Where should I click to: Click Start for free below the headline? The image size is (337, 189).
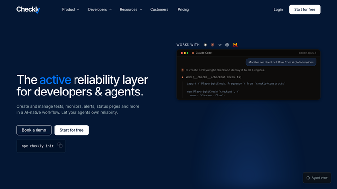click(x=72, y=130)
